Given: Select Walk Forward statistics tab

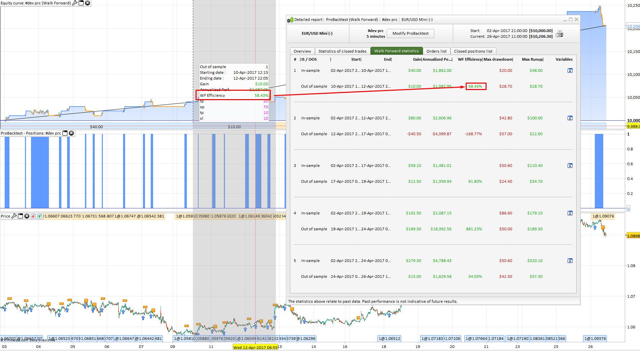Looking at the screenshot, I should tap(396, 51).
